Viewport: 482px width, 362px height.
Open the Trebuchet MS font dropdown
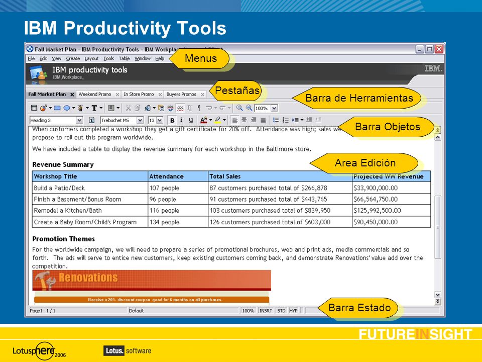point(140,120)
